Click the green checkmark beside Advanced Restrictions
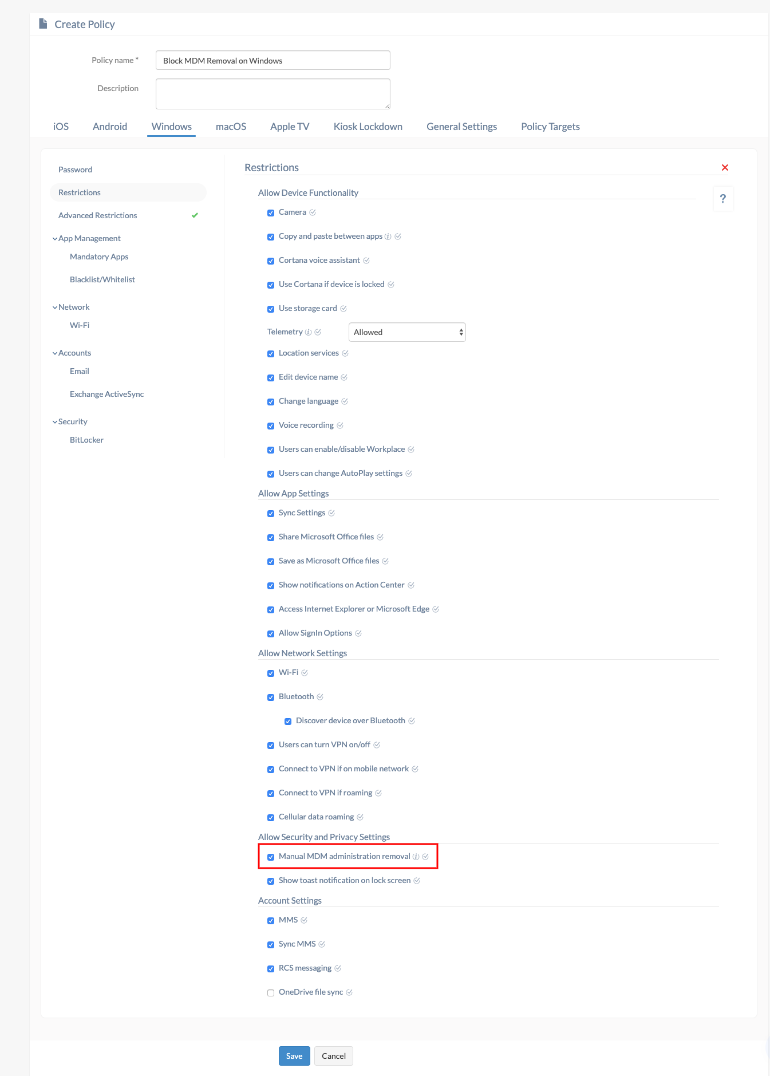 point(195,215)
